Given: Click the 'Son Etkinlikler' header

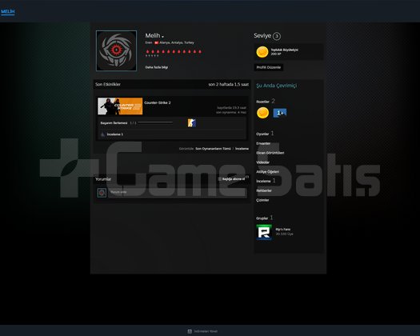Looking at the screenshot, I should tap(108, 85).
